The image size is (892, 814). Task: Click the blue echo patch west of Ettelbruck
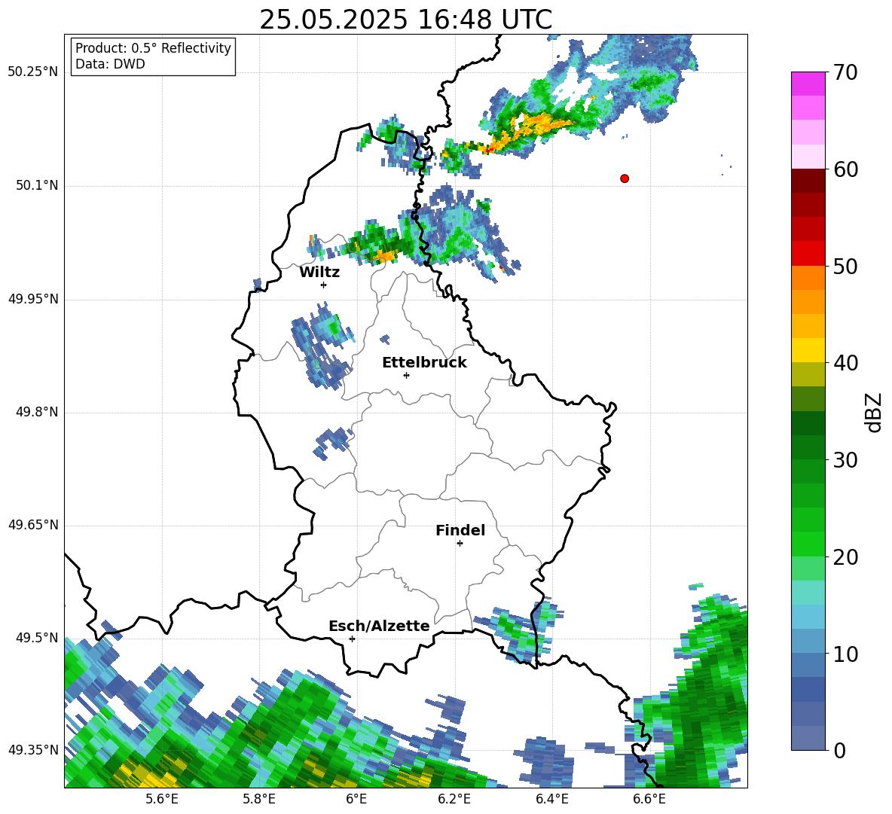(x=323, y=346)
